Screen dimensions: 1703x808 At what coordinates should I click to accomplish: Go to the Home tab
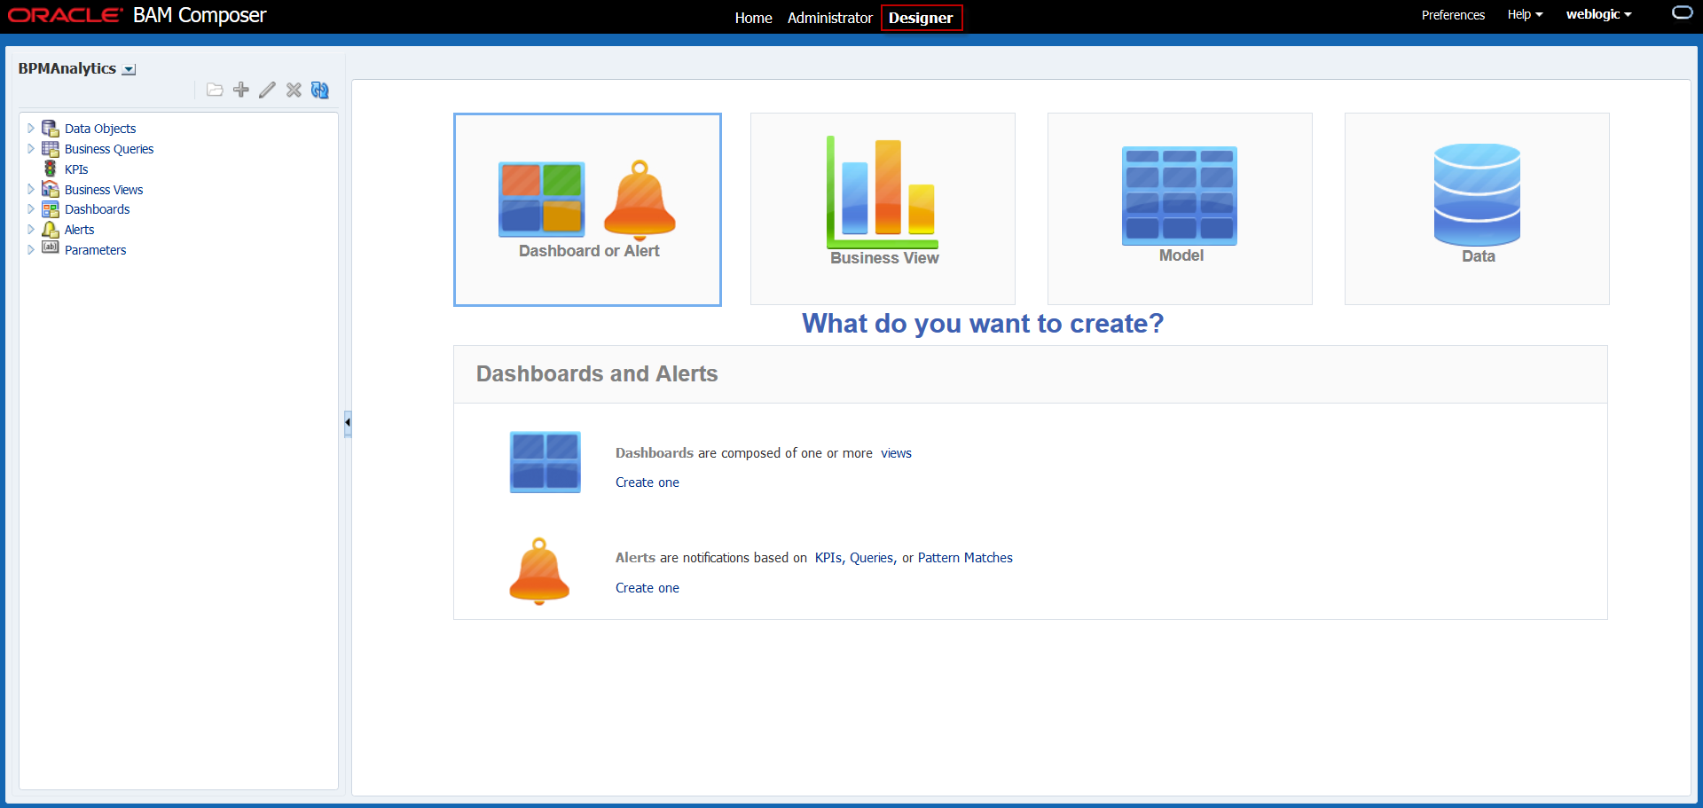pos(753,18)
